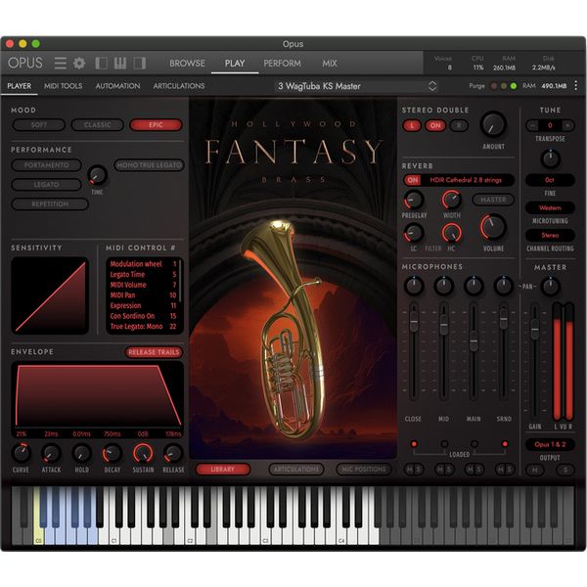Viewport: 587px width, 587px height.
Task: Open the Western microtuning dropdown
Action: tap(550, 207)
